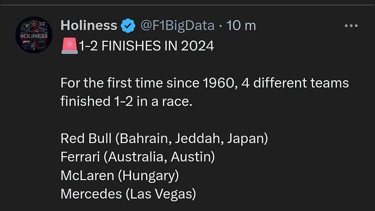
Task: Click '(Hungary)' beside McLaren
Action: coord(148,176)
